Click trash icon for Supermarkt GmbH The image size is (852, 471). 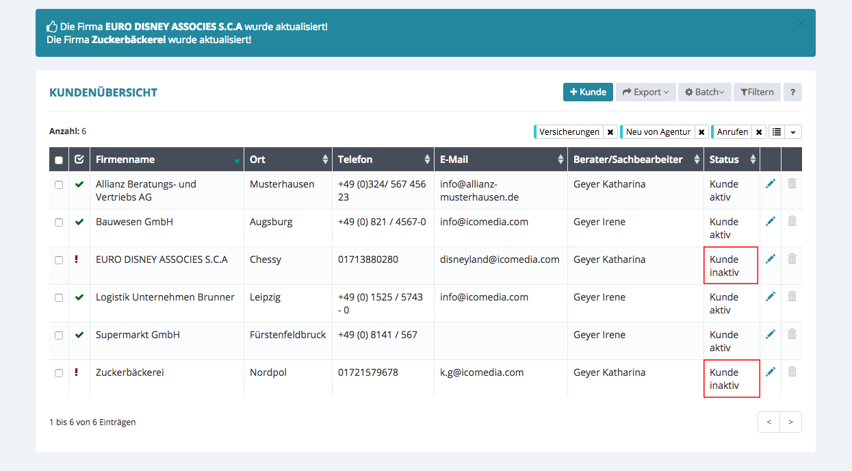pyautogui.click(x=792, y=334)
